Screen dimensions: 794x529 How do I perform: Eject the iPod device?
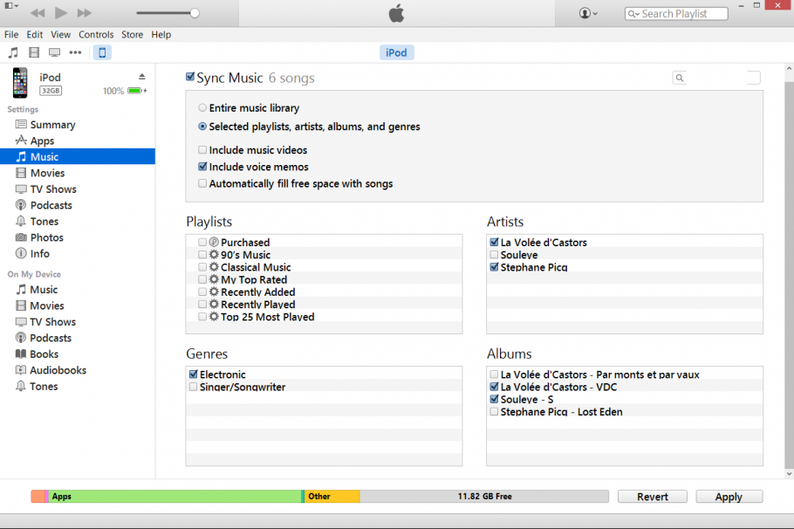point(142,77)
